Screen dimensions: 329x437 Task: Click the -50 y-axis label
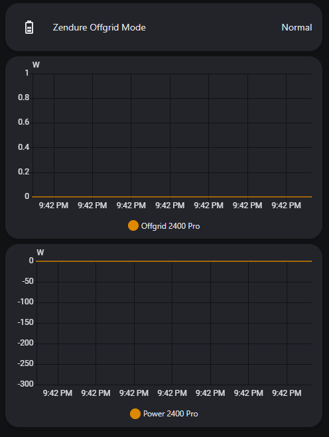28,281
